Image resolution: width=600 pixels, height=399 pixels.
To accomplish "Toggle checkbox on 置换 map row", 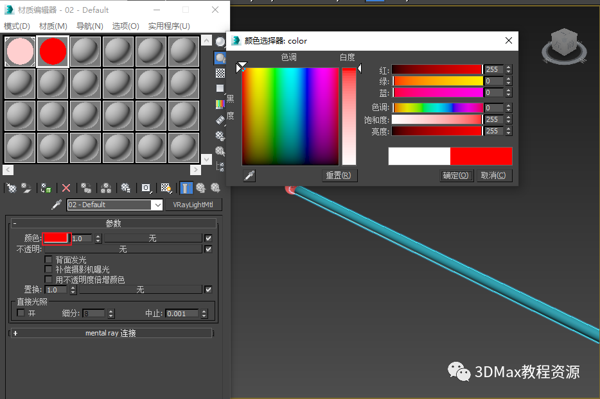I will 208,289.
